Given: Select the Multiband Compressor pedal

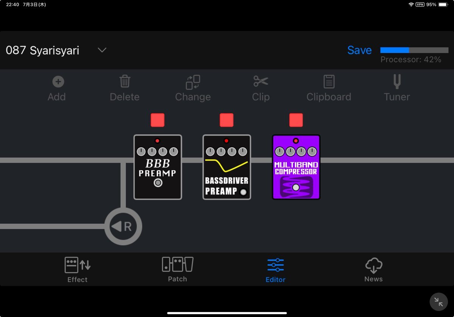Looking at the screenshot, I should pyautogui.click(x=296, y=167).
